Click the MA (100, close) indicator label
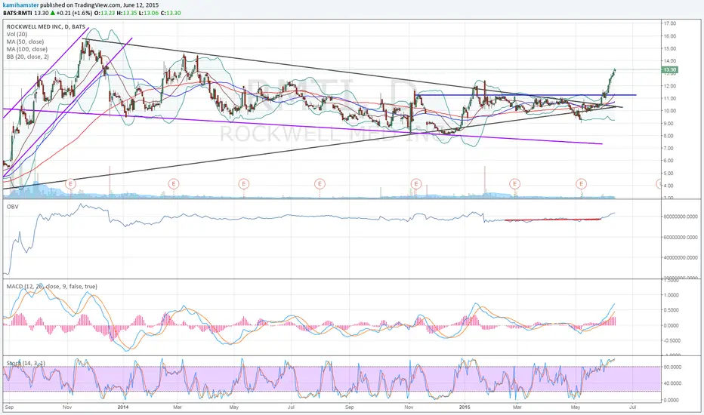The width and height of the screenshot is (704, 415). point(27,49)
